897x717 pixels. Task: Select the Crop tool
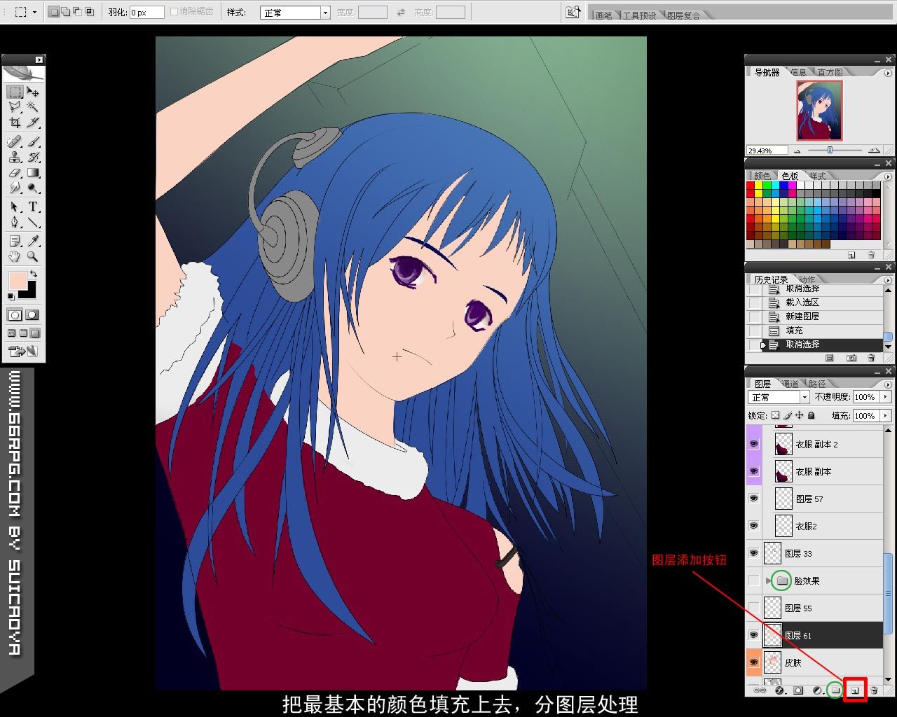[15, 123]
